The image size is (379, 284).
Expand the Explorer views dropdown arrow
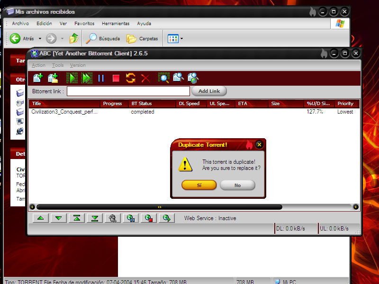tap(181, 38)
